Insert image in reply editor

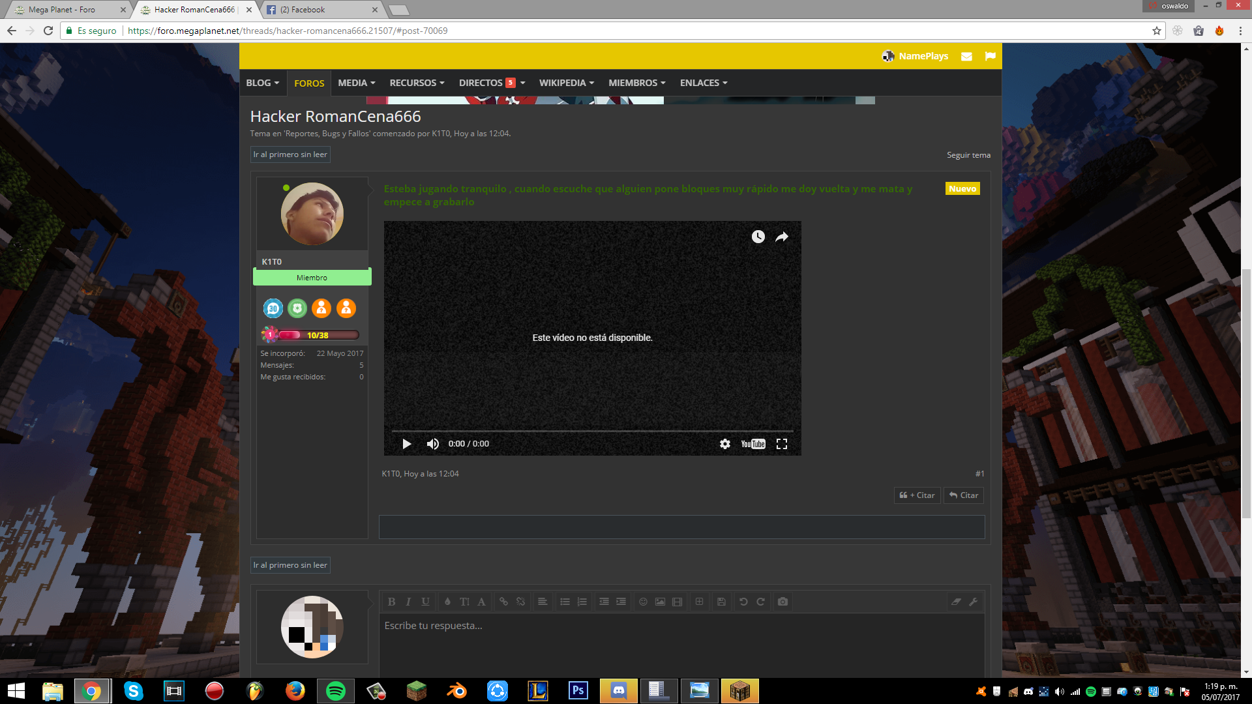coord(660,602)
